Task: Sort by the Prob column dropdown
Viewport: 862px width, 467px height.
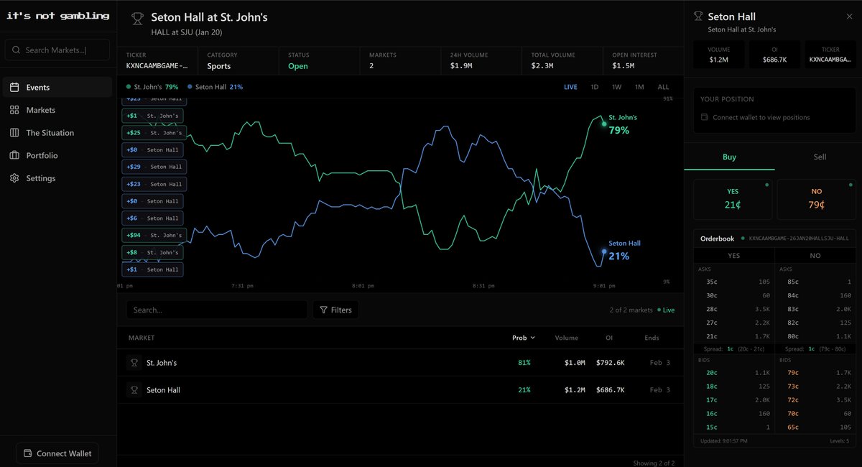Action: pos(523,338)
